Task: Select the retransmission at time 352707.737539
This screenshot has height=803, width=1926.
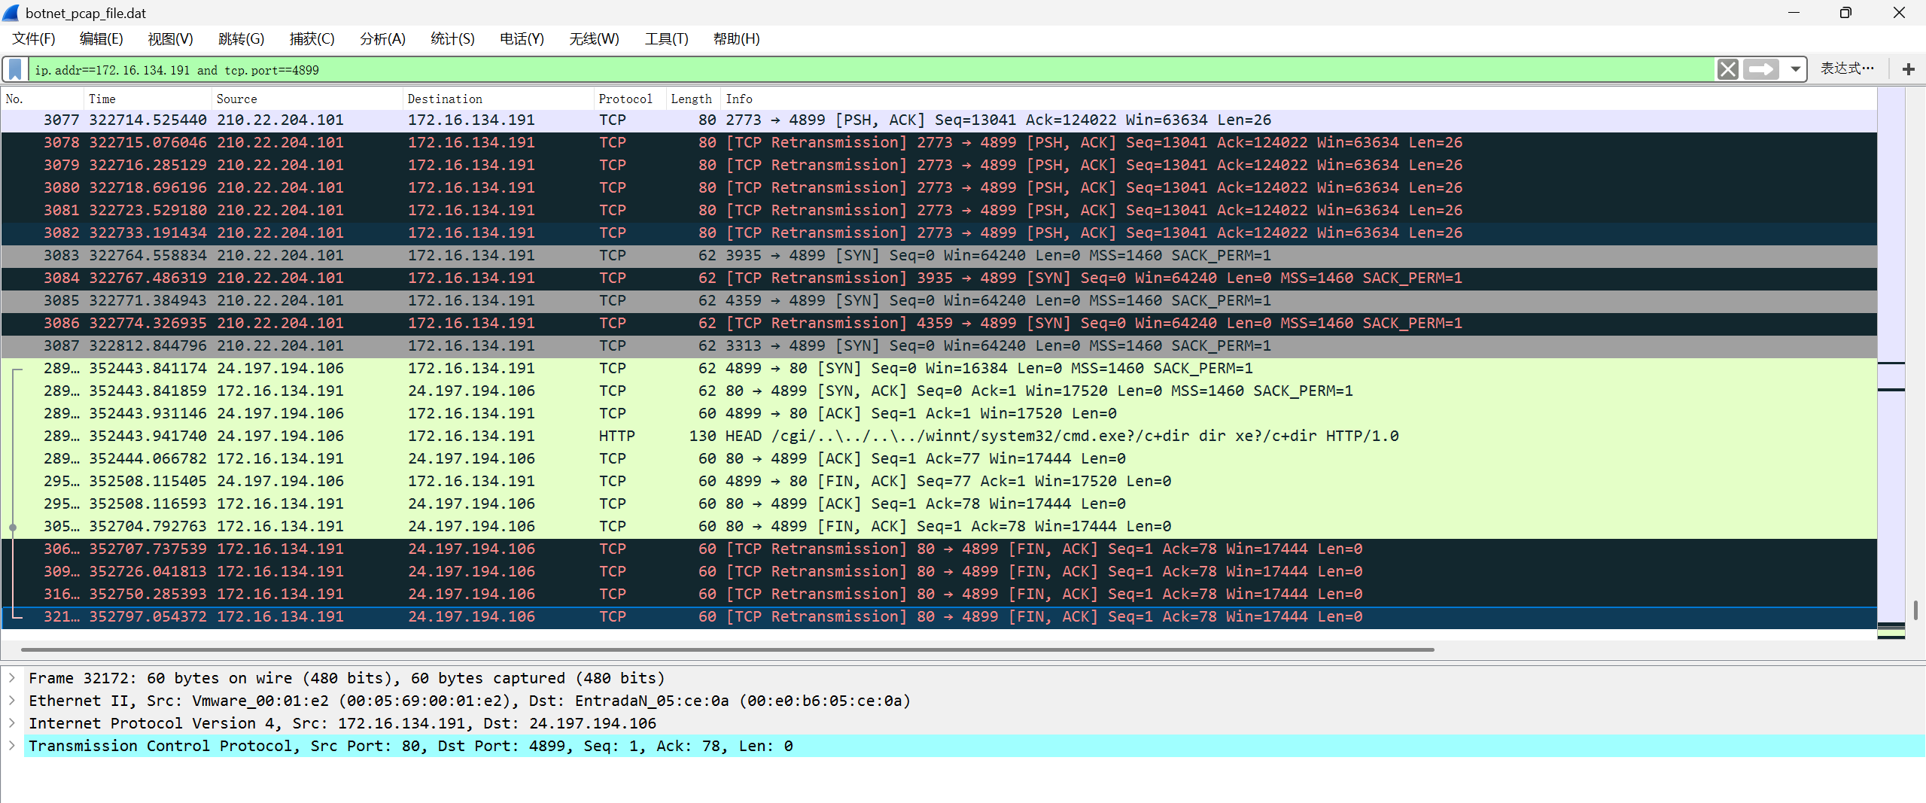Action: 939,549
